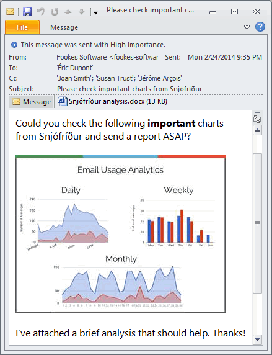Viewport: 272px width, 355px height.
Task: Go to Next Item down arrow
Action: (x=81, y=12)
